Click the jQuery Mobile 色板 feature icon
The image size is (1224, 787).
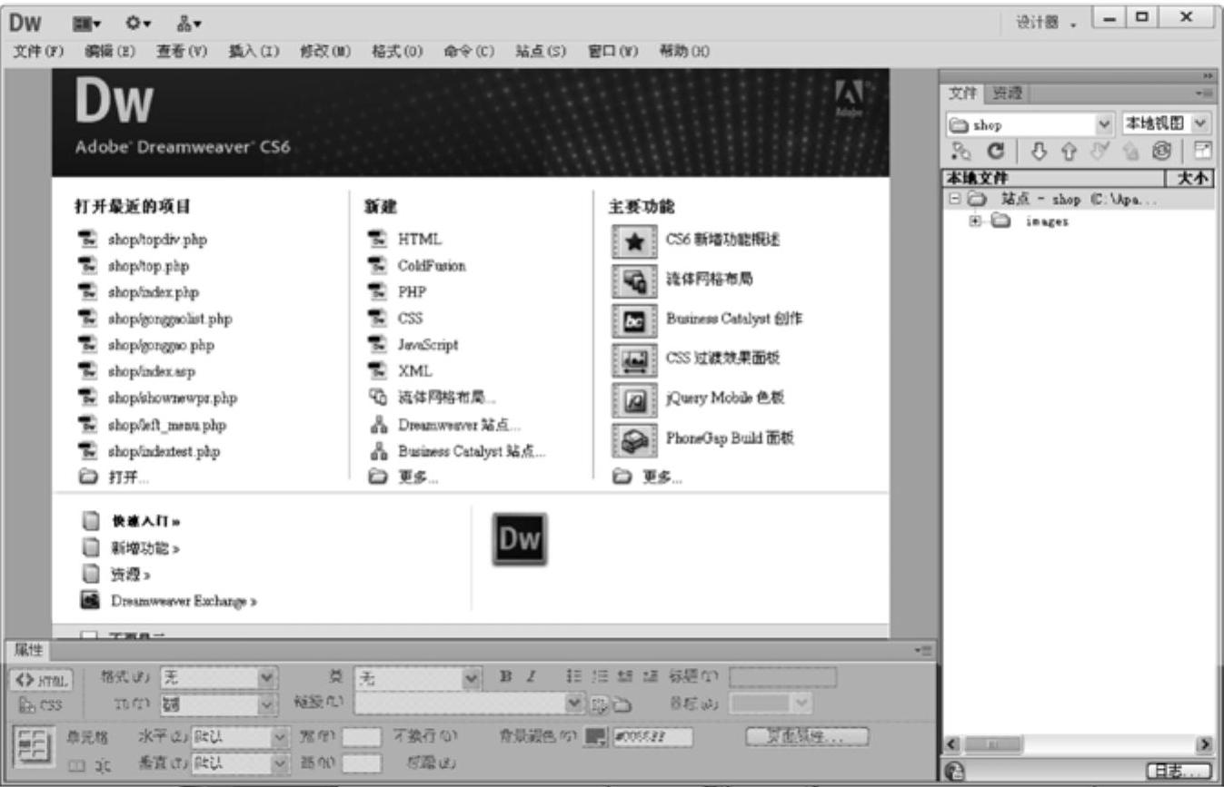(x=636, y=399)
